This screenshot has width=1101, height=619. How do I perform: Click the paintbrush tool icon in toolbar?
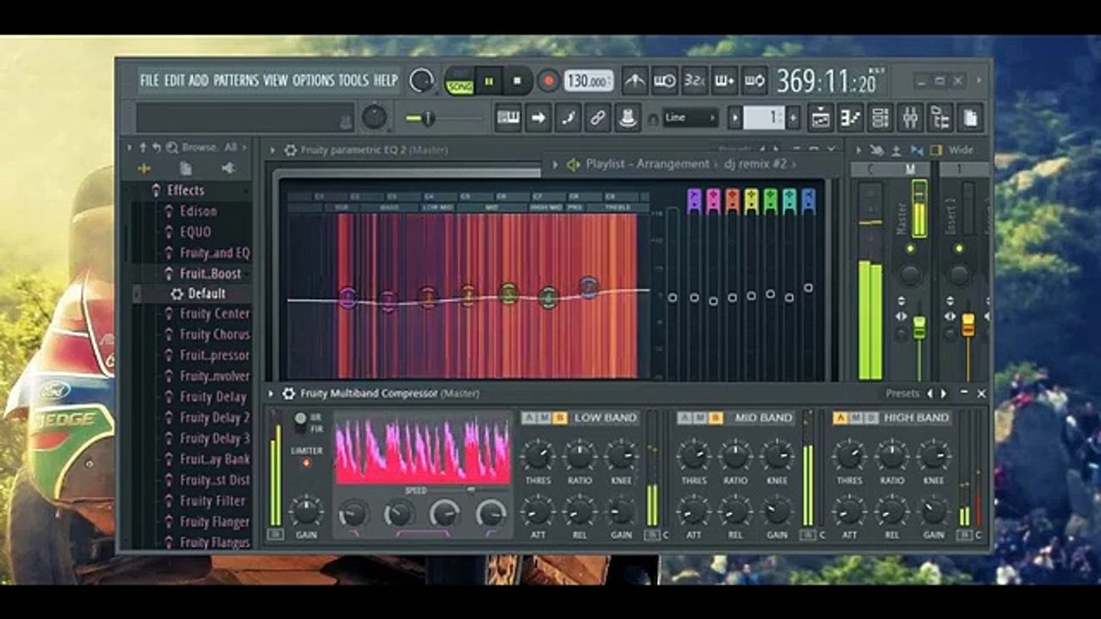569,118
